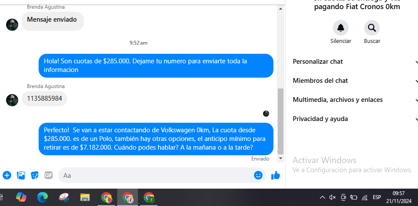Expand Miembros del chat section
Viewport: 418px width, 206px height.
click(x=355, y=81)
